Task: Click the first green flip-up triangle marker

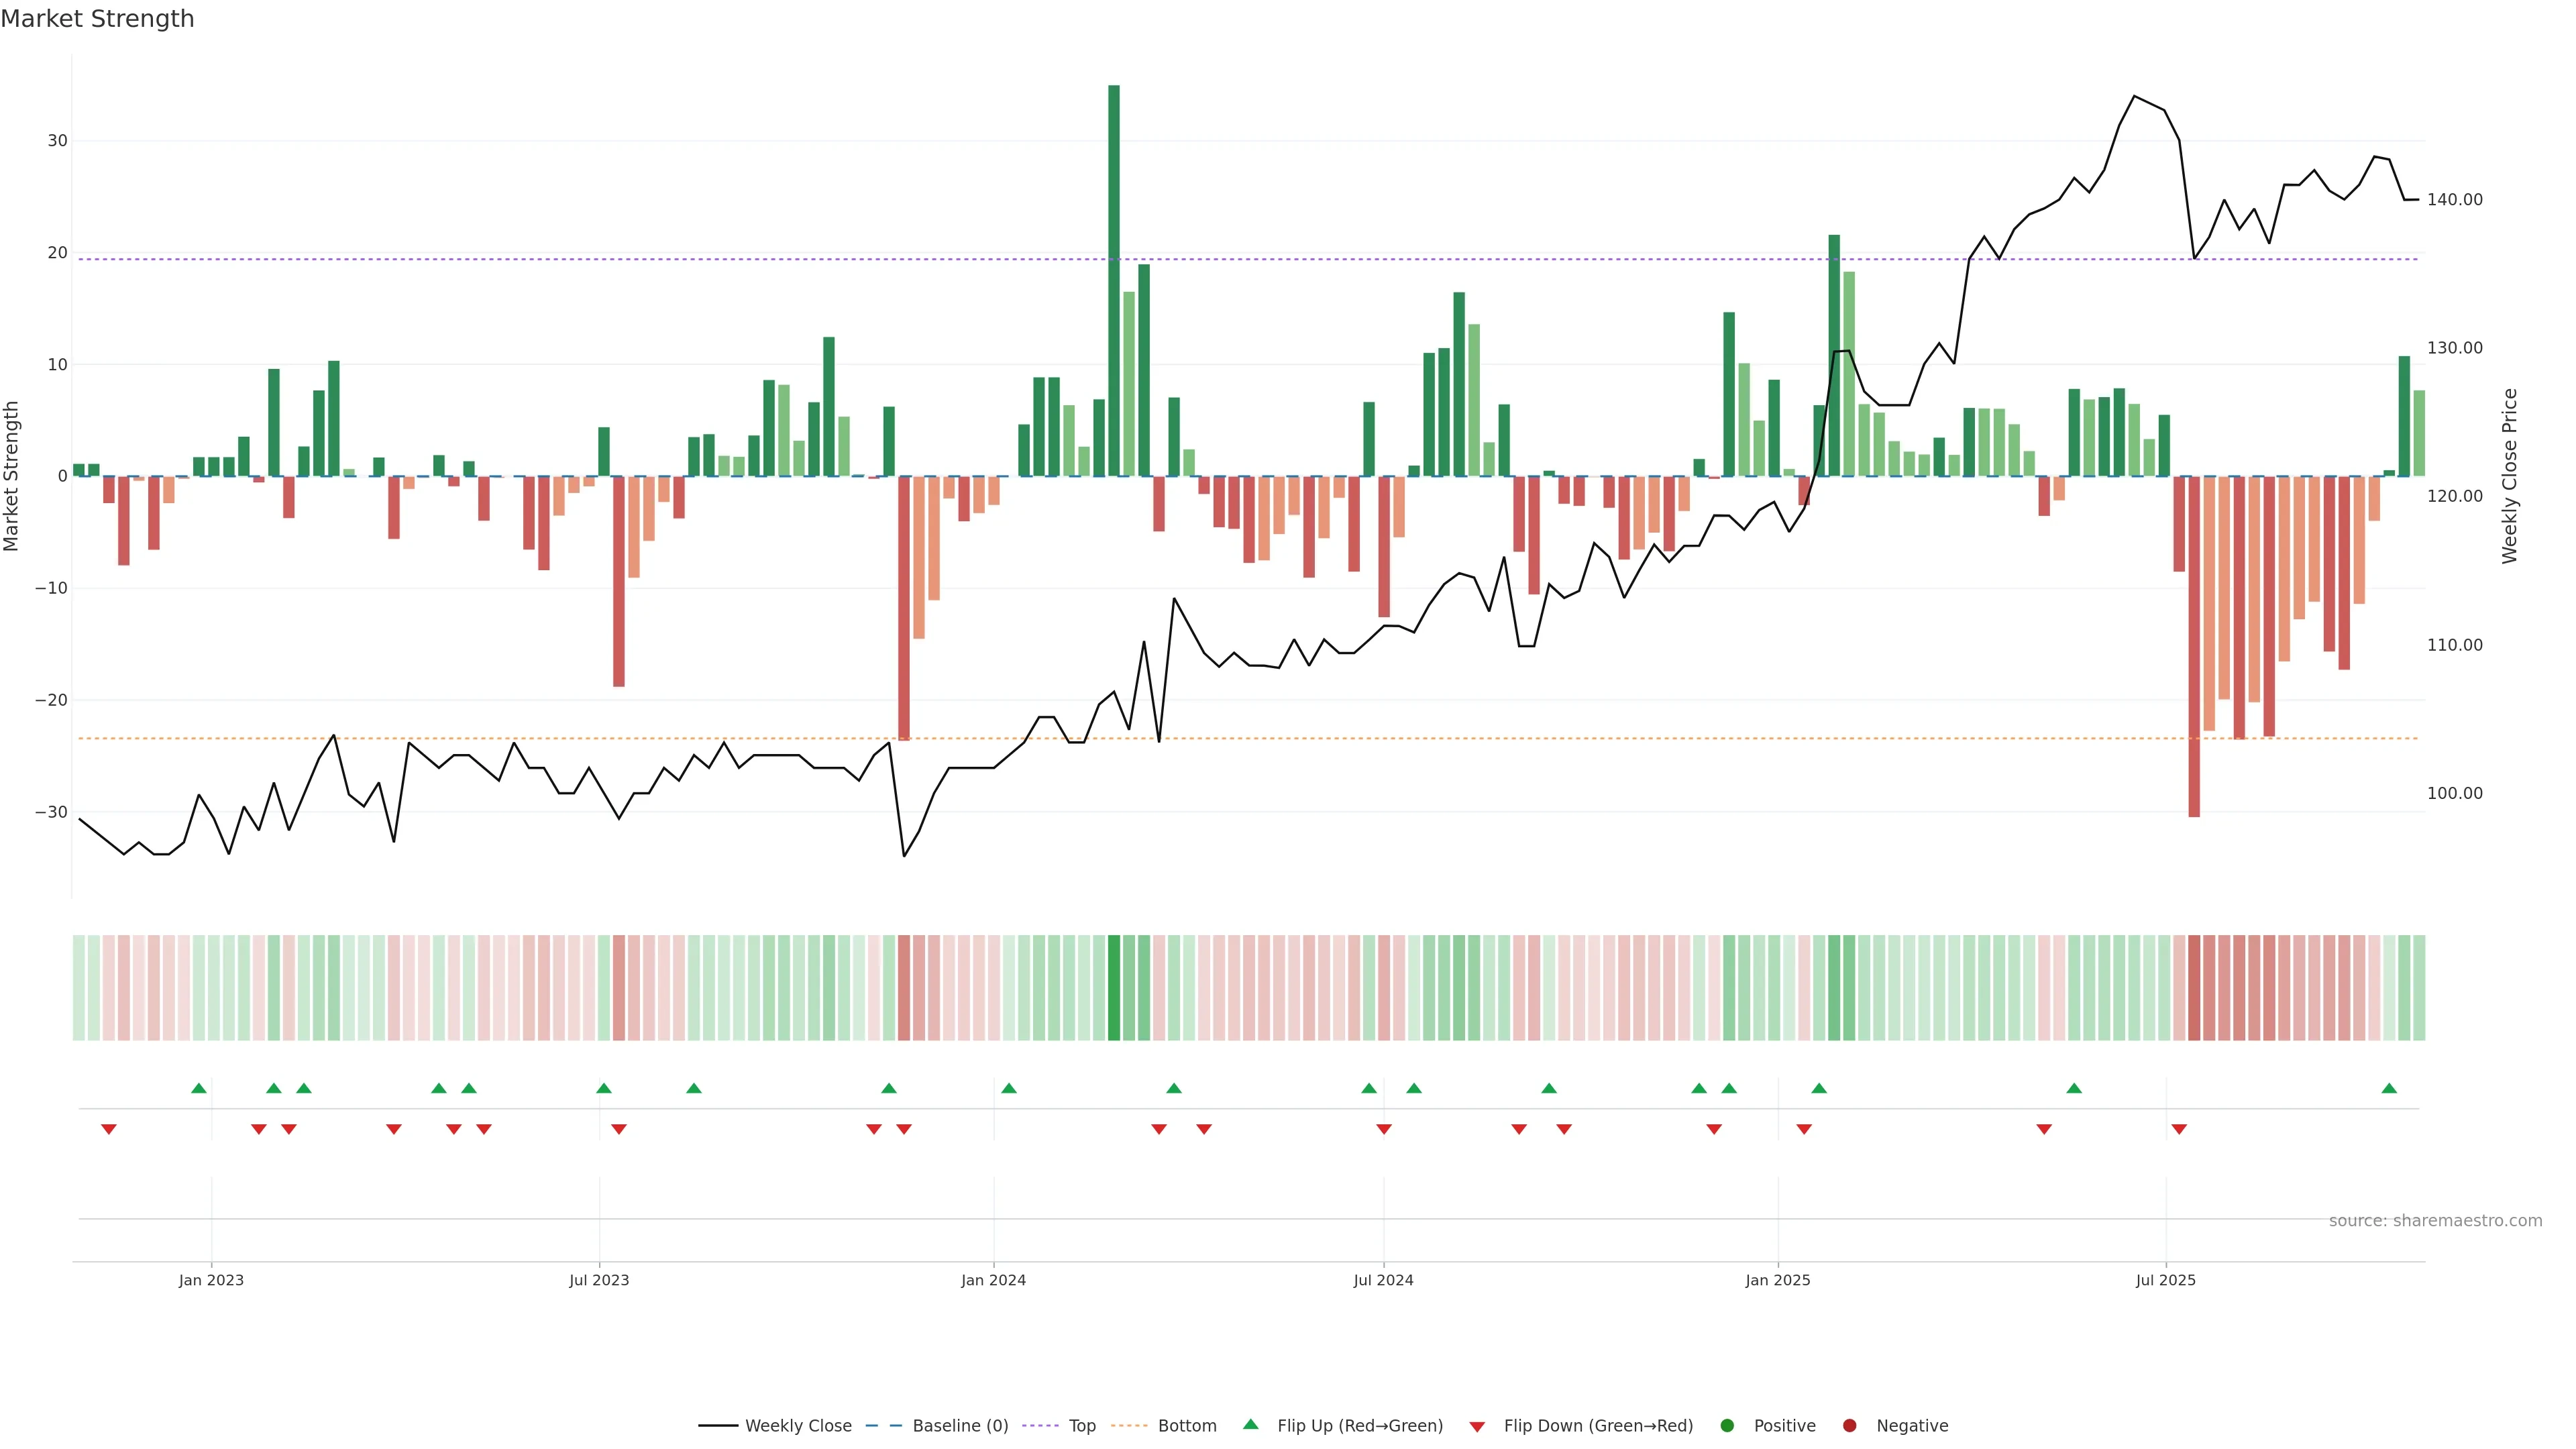Action: 199,1088
